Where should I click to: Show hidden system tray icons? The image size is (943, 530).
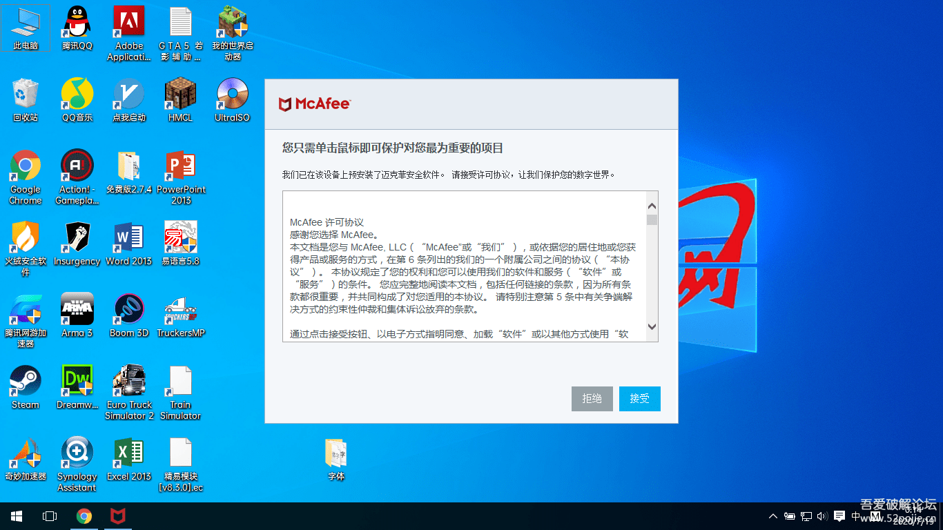pyautogui.click(x=773, y=516)
